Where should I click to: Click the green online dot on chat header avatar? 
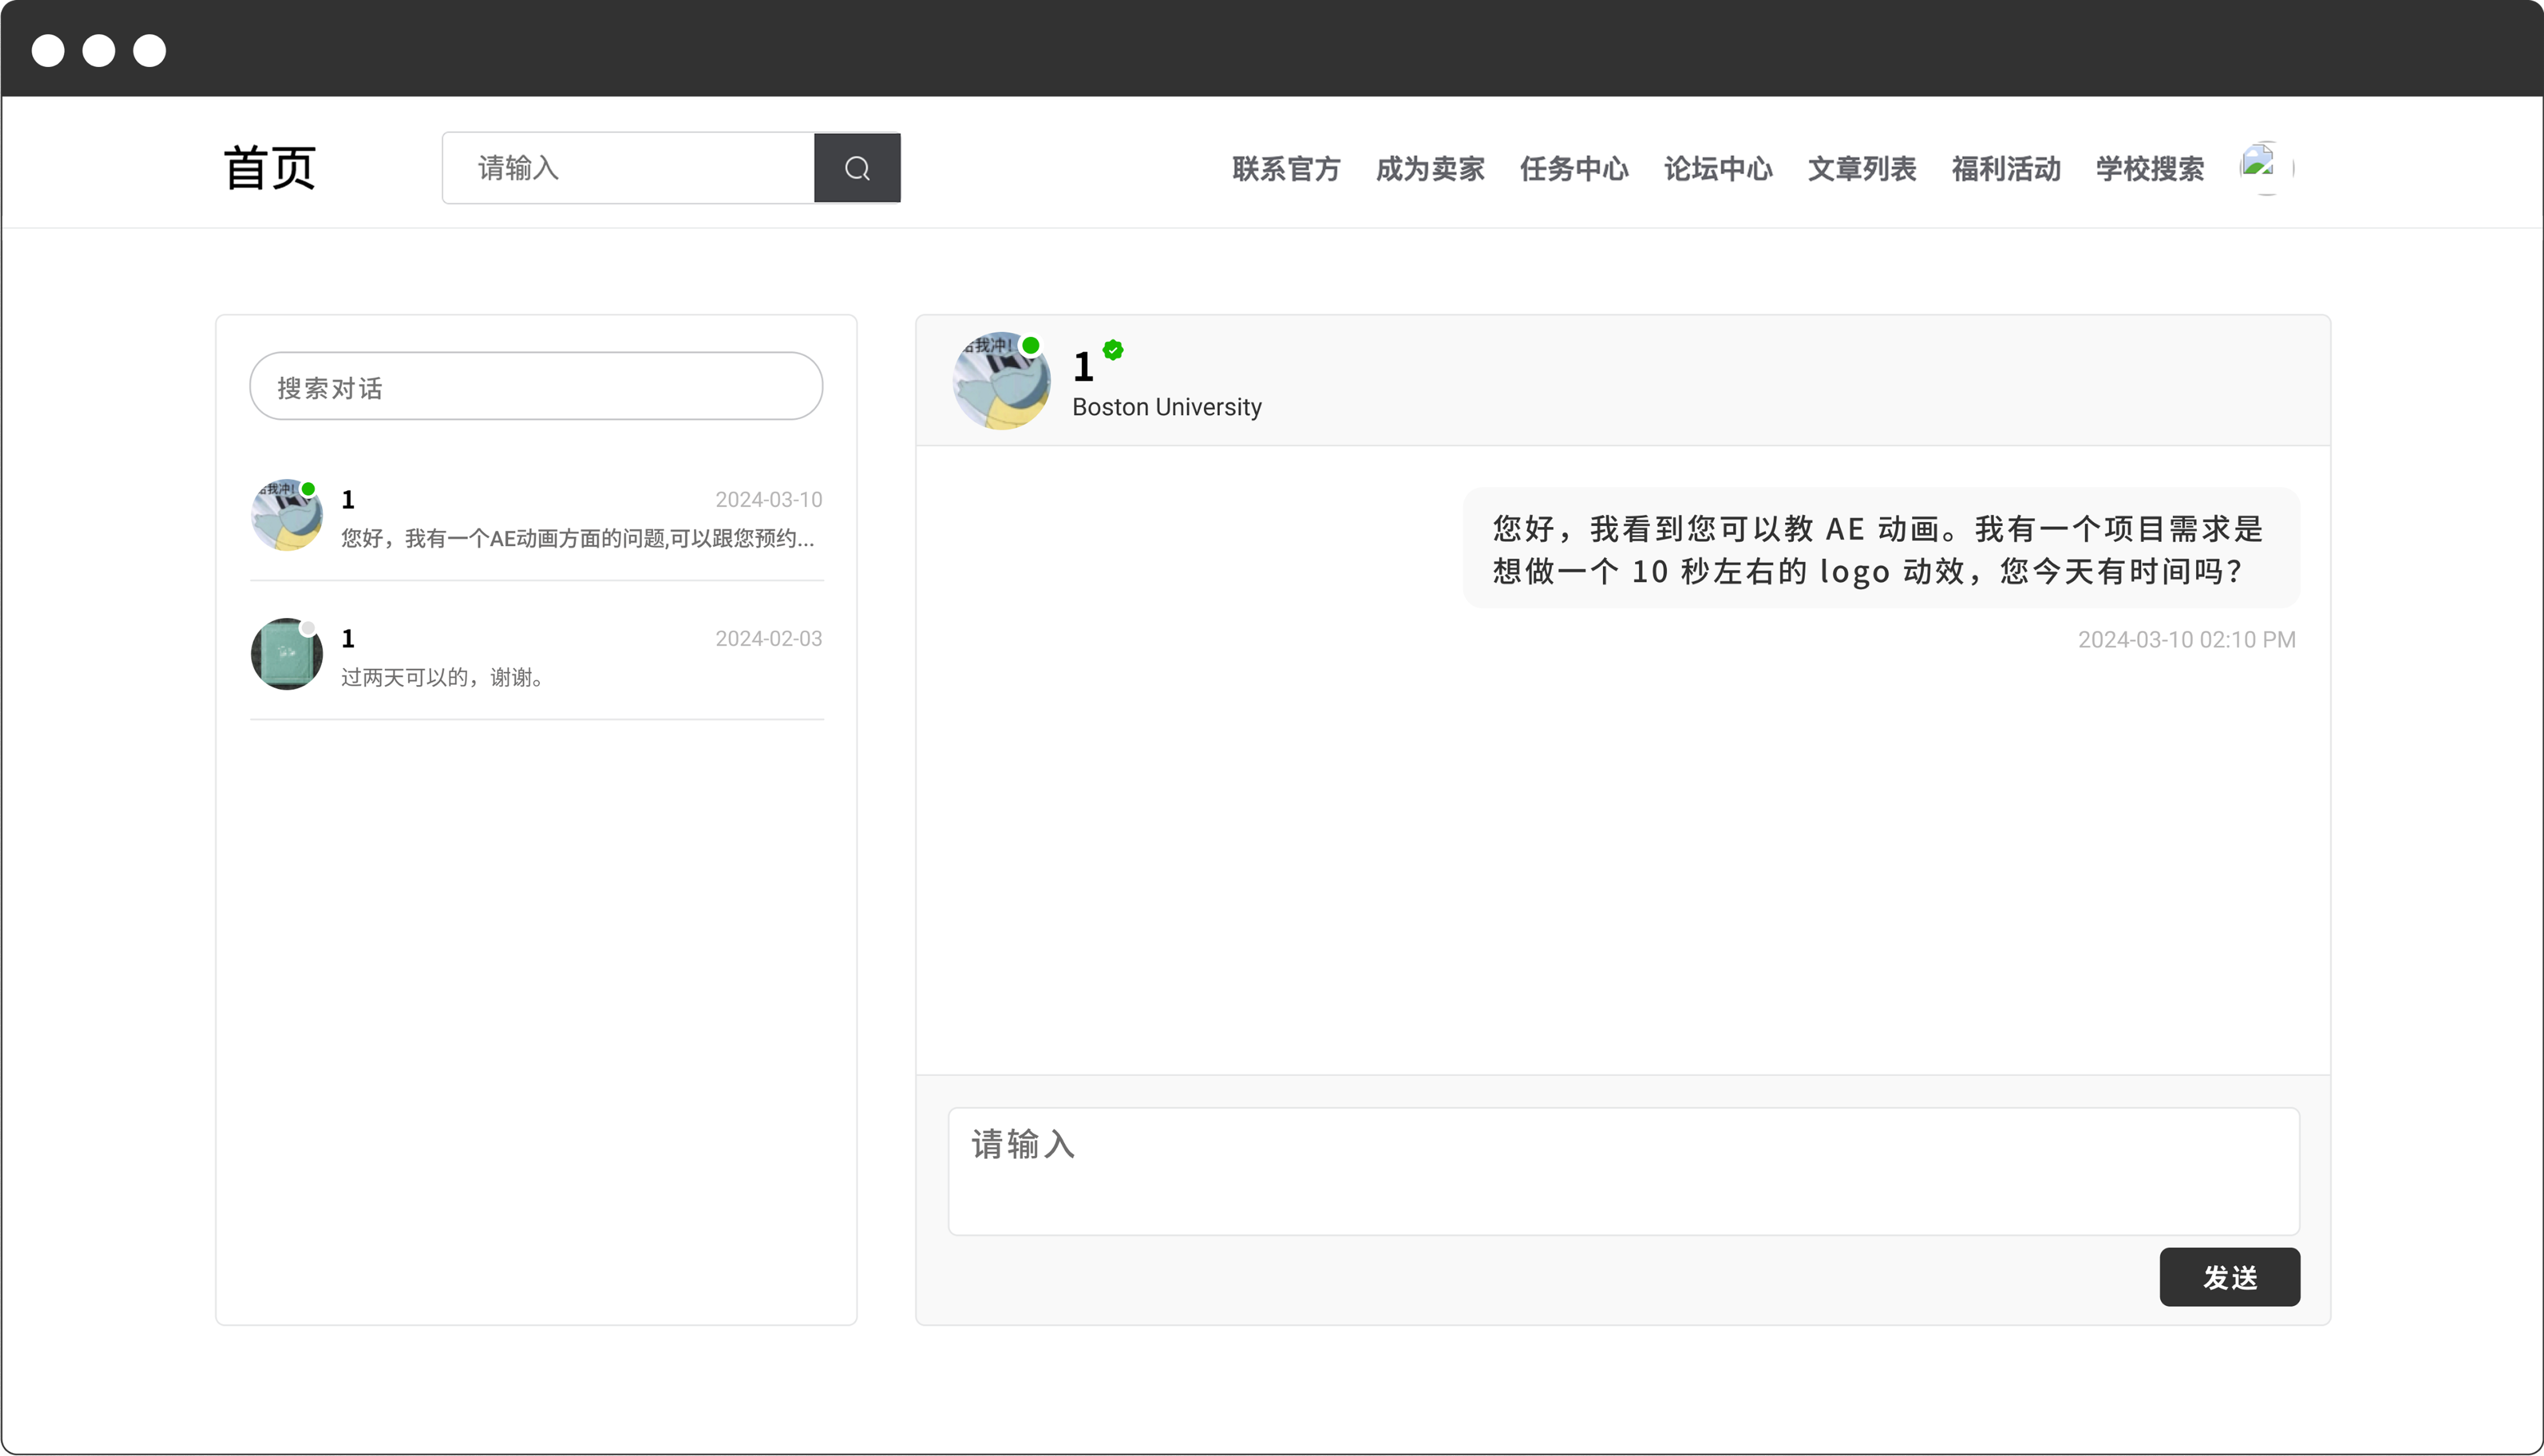1031,345
